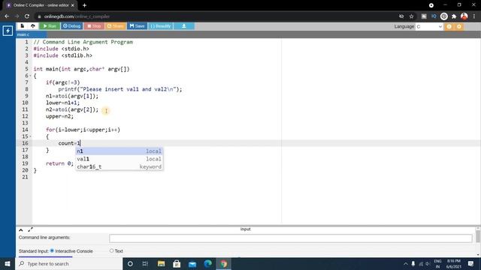The image size is (481, 270).
Task: Open Mail app from taskbar
Action: [x=192, y=263]
